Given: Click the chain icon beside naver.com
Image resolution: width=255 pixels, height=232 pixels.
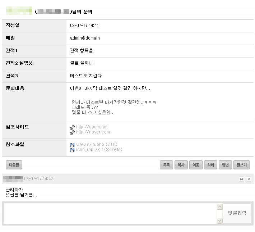Looking at the screenshot, I should [72, 132].
